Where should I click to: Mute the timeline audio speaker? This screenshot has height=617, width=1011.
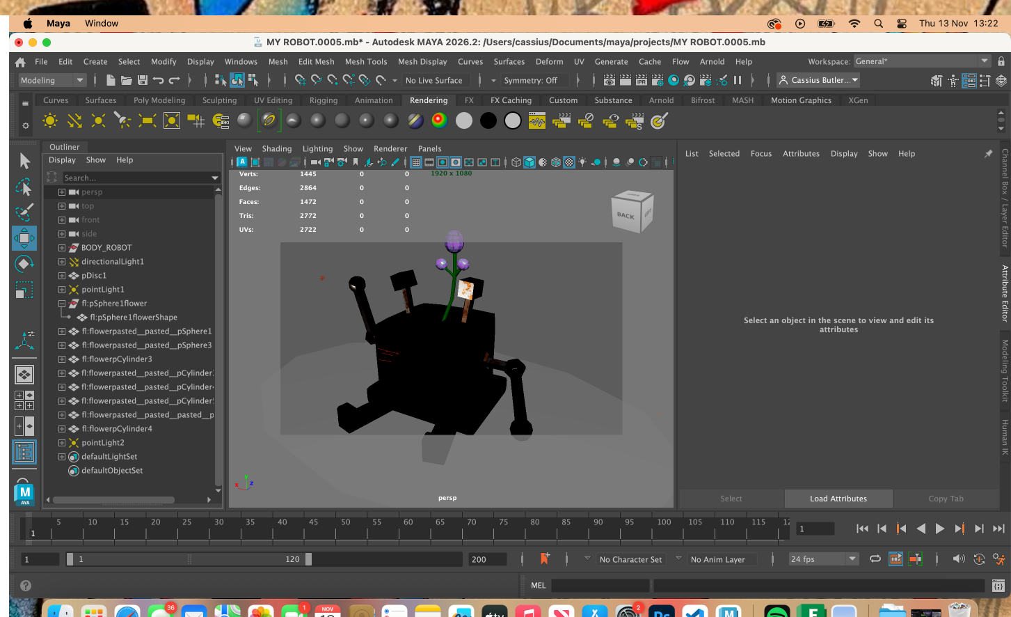959,559
